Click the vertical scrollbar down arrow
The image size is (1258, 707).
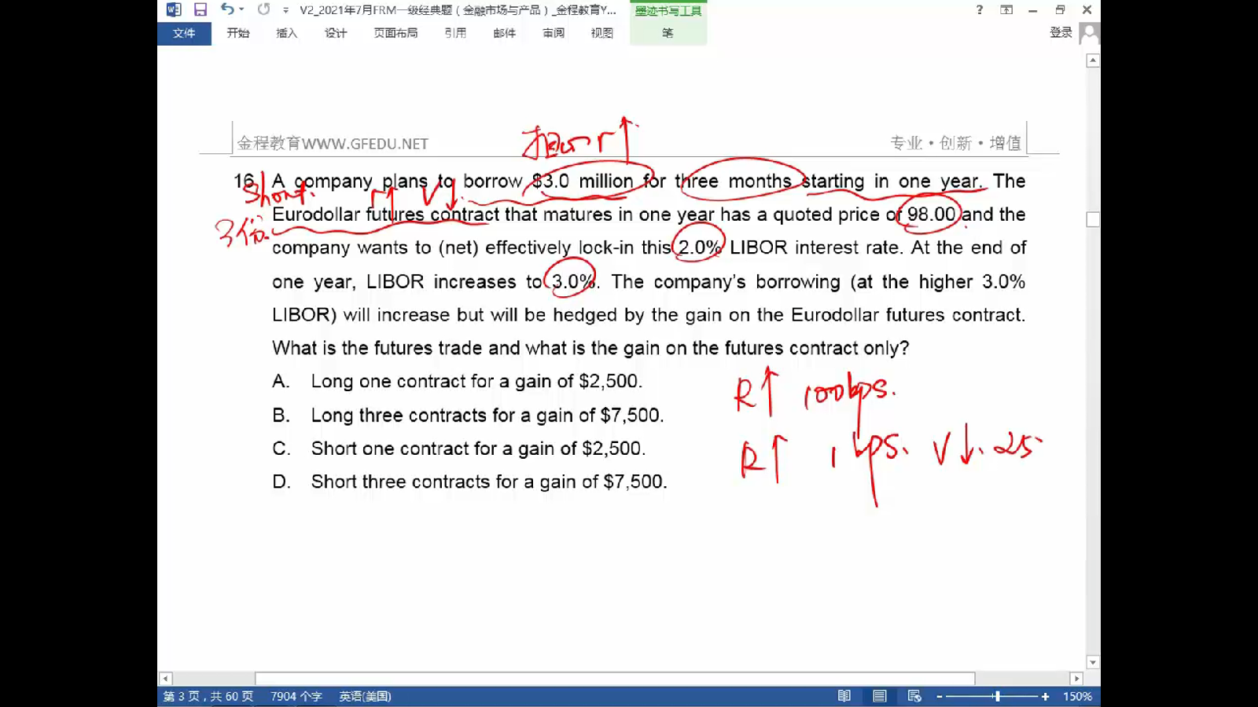coord(1093,662)
